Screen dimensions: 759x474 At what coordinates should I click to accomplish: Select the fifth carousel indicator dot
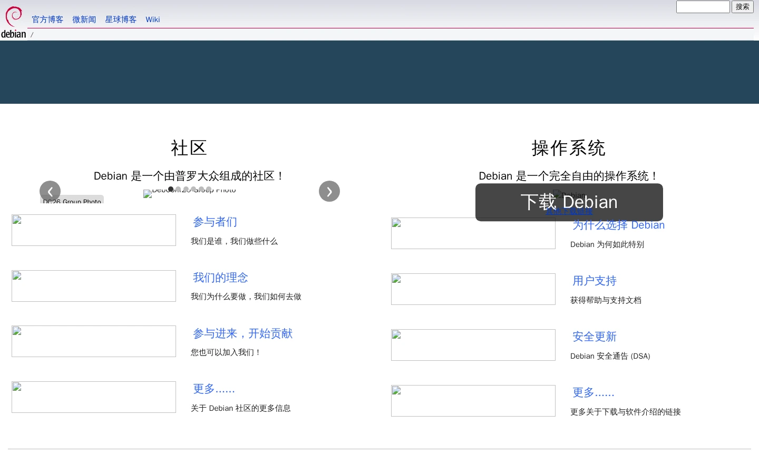click(201, 189)
